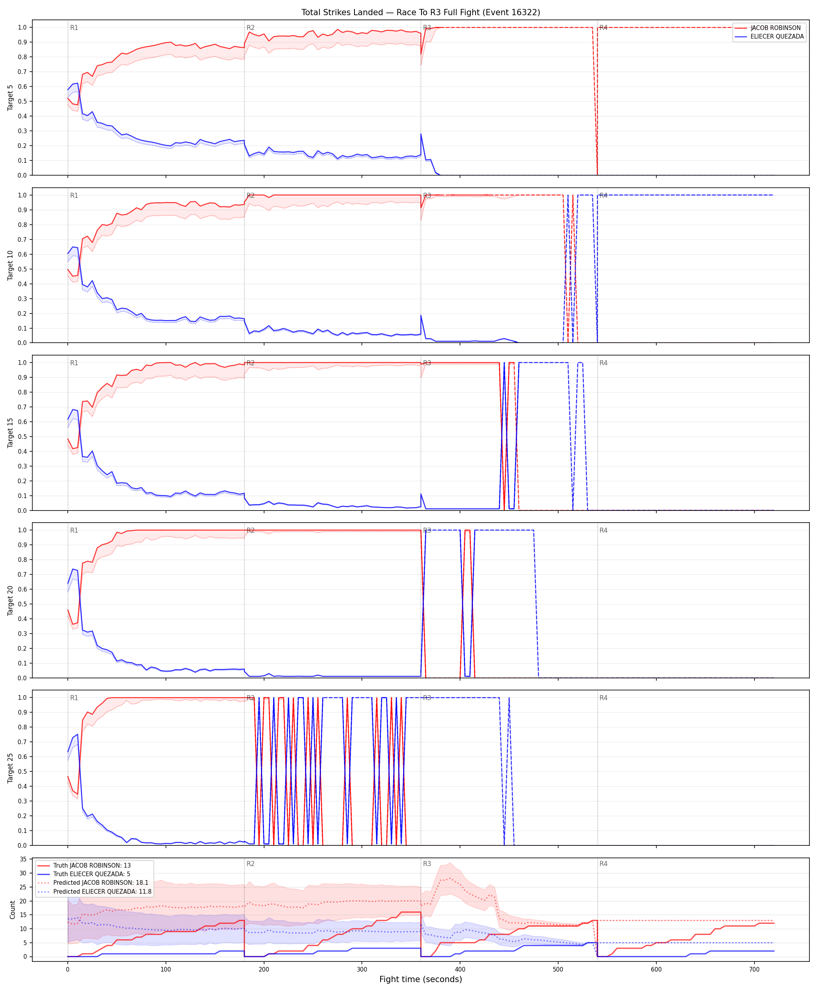Select 'Truth JACOB ROBINSON: 13' legend entry
Image resolution: width=818 pixels, height=993 pixels.
pos(92,865)
